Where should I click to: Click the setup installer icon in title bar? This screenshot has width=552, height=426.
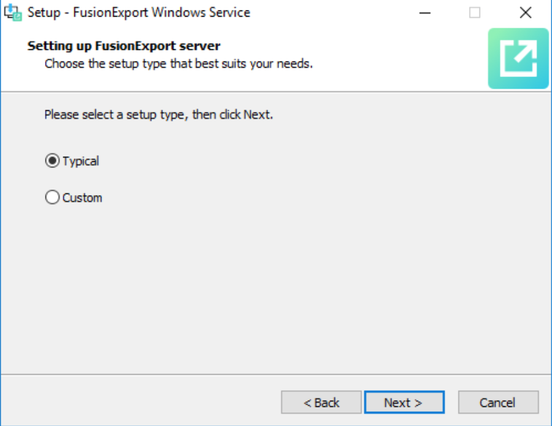click(13, 12)
